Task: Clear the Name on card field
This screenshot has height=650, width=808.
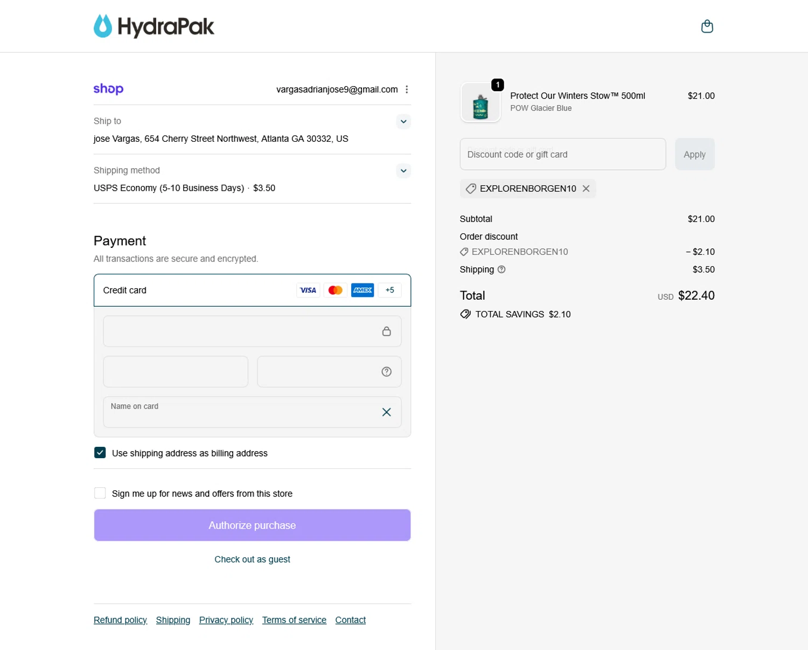Action: point(386,412)
